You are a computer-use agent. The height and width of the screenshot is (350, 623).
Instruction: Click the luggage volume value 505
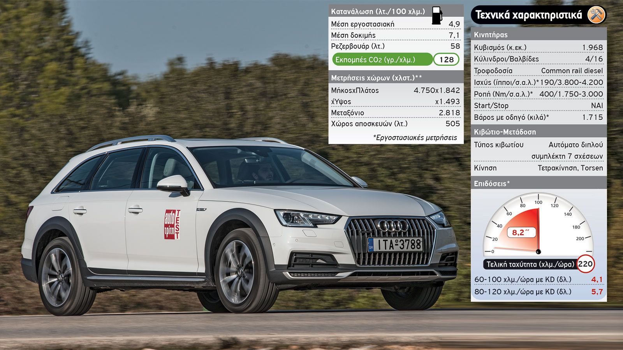click(x=453, y=124)
